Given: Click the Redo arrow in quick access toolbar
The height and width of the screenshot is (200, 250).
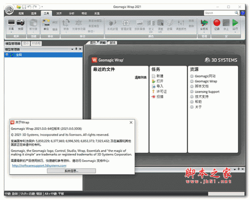Looking at the screenshot, I should [x=35, y=7].
